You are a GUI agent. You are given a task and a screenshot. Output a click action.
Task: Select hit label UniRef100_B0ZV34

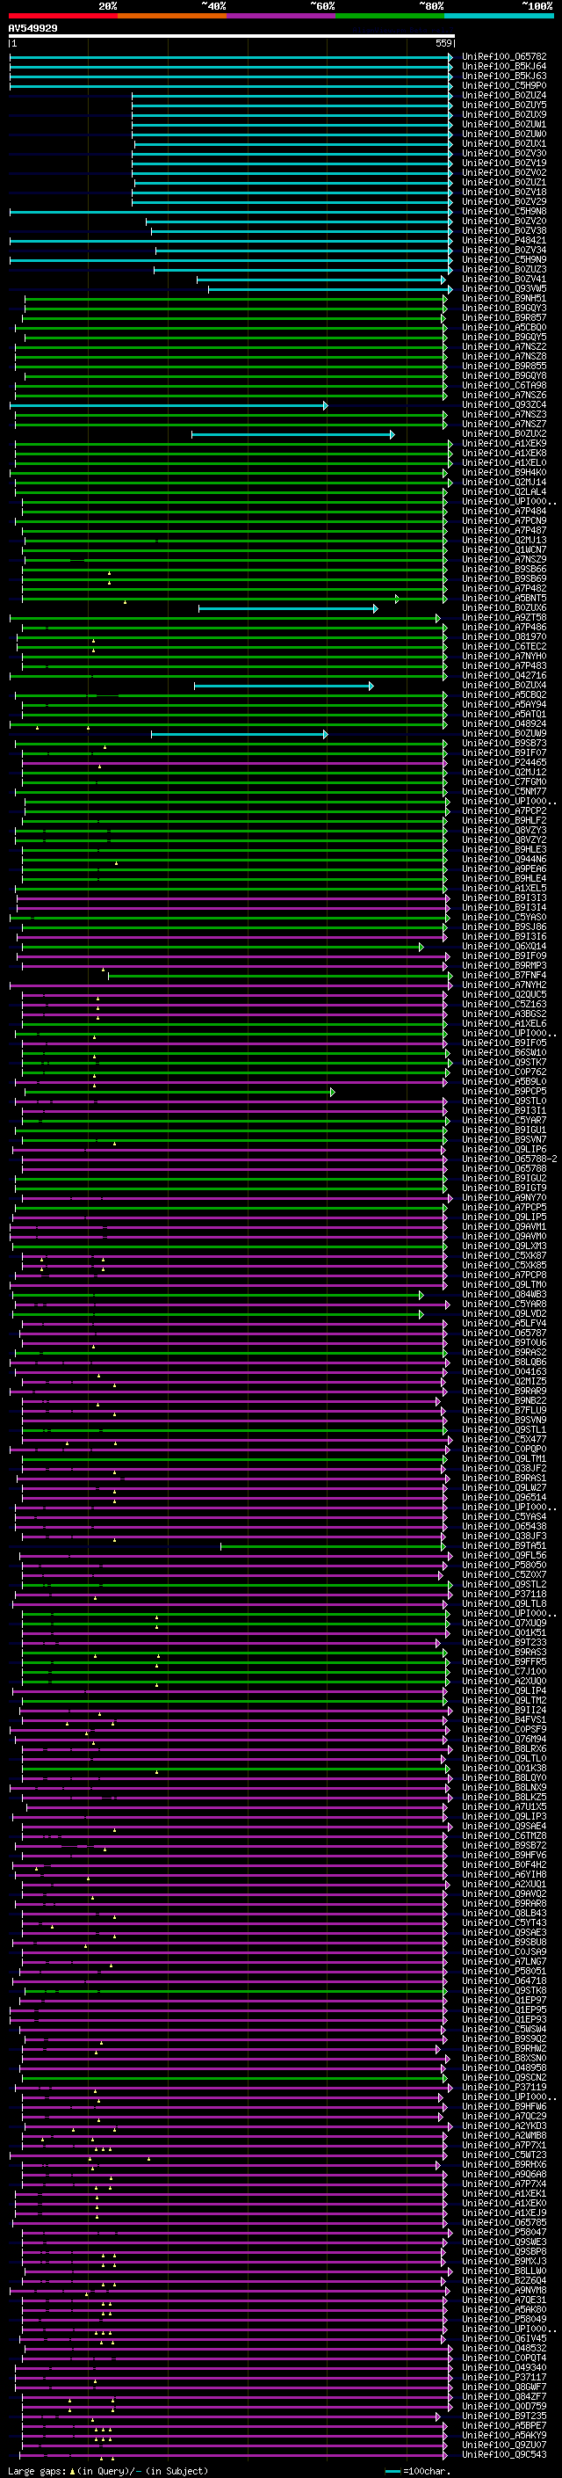coord(504,251)
